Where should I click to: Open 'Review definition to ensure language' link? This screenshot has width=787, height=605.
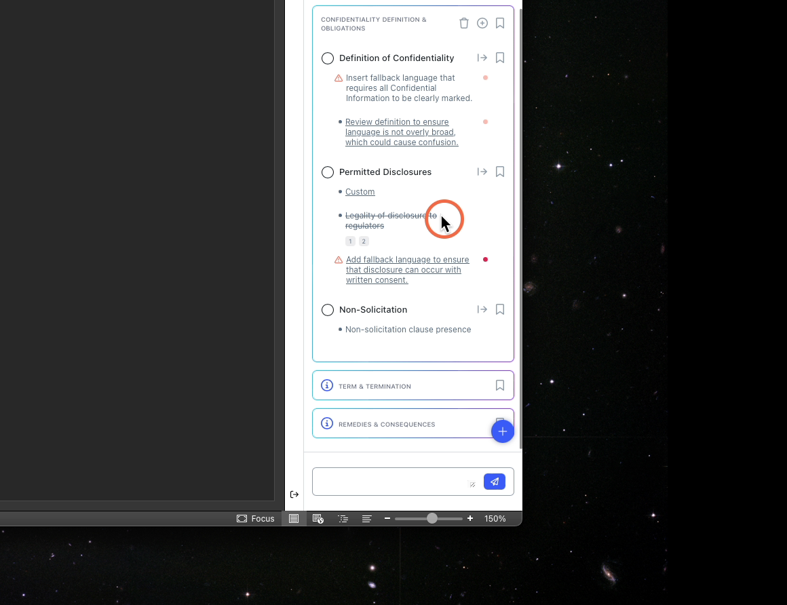[x=402, y=132]
